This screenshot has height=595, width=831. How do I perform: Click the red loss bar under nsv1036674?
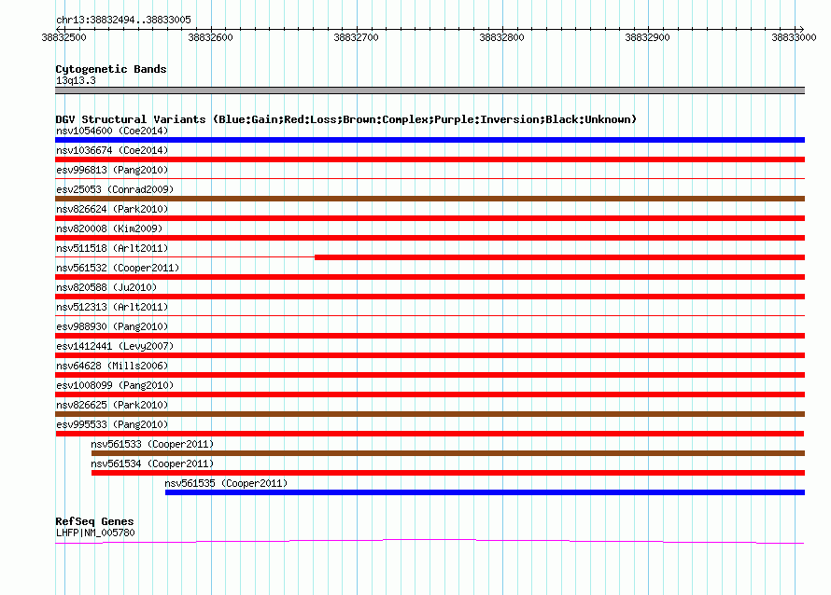click(430, 159)
